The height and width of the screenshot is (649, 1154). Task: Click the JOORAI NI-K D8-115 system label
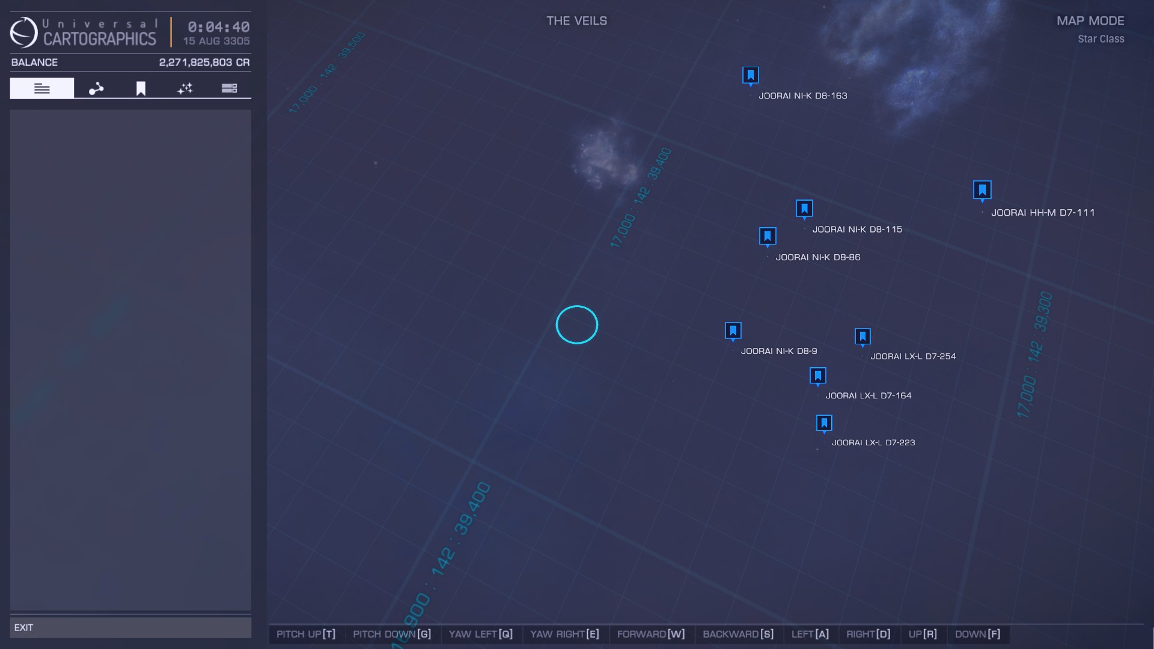pos(857,230)
